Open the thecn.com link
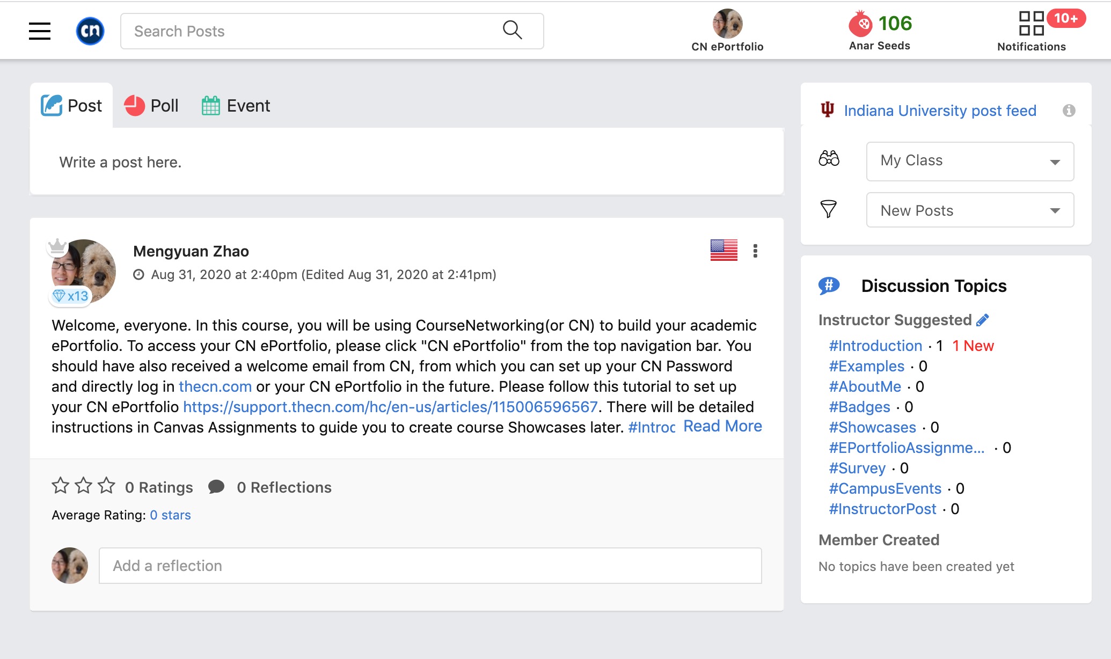The image size is (1111, 659). (215, 386)
